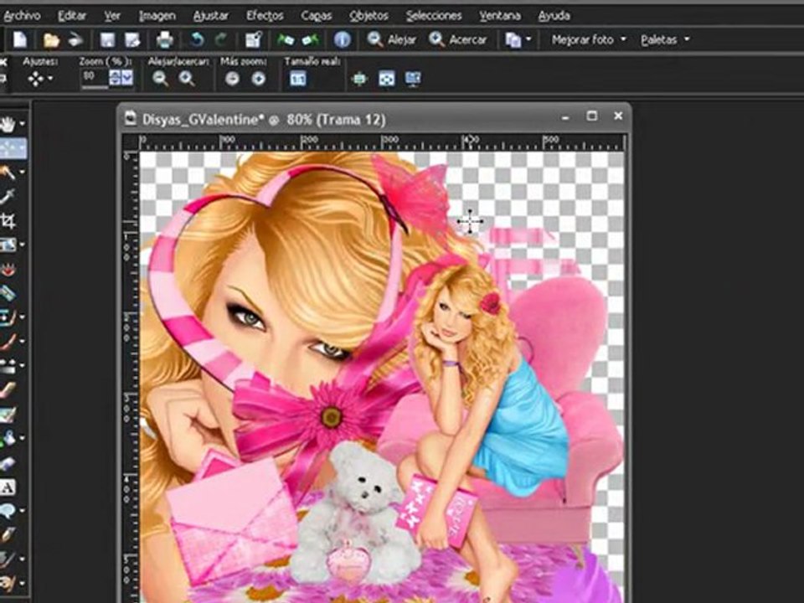804x603 pixels.
Task: Click the minus button under Más zoom
Action: (232, 79)
